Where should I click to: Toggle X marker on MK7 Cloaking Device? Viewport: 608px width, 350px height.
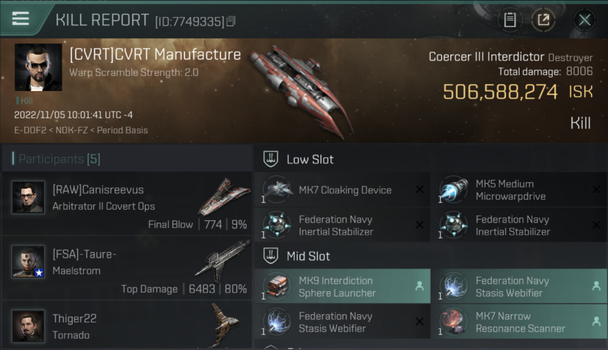pos(420,189)
